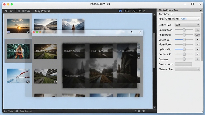205x115 pixels.
Task: Click the refresh icon in the Pole field
Action: (x=198, y=19)
